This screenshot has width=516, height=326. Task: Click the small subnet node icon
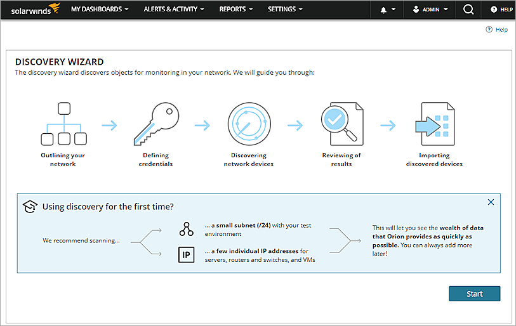pyautogui.click(x=186, y=229)
